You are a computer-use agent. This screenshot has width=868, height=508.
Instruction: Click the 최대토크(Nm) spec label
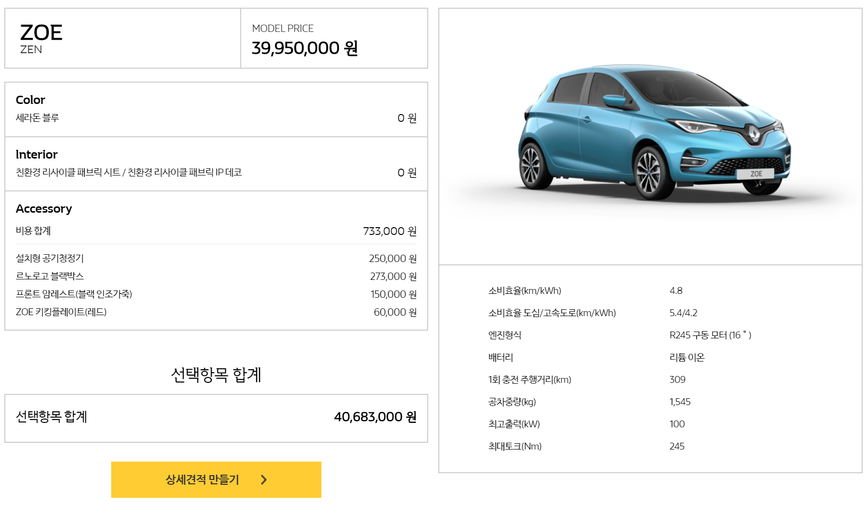515,446
